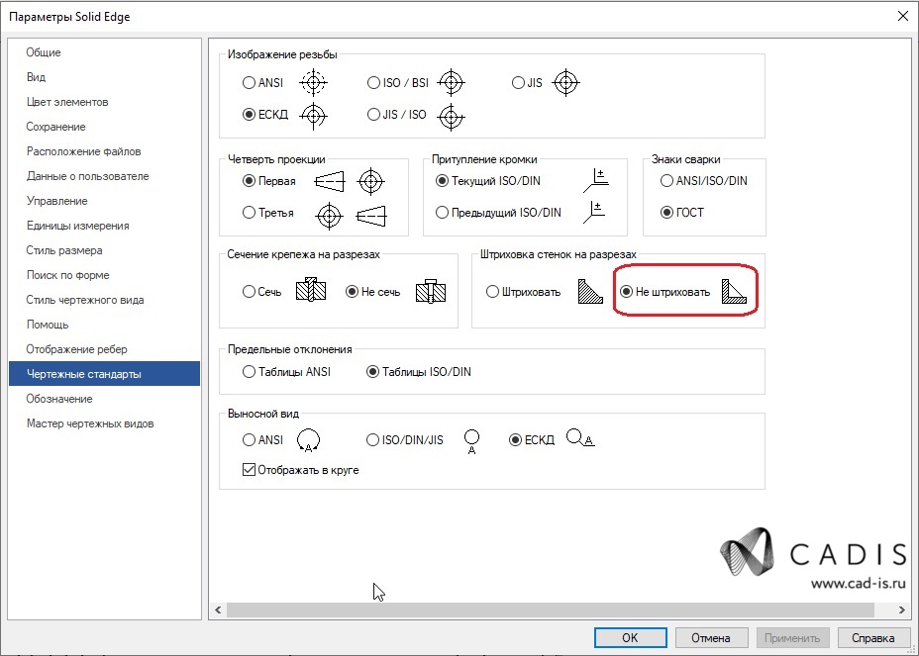This screenshot has width=919, height=656.
Task: Click the ISO / BSI thread symbol icon
Action: tap(452, 82)
